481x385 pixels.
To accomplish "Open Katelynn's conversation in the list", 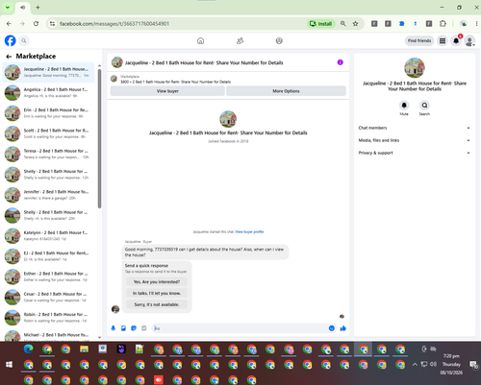I will pos(48,236).
